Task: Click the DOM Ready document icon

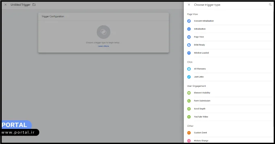Action: (189, 45)
